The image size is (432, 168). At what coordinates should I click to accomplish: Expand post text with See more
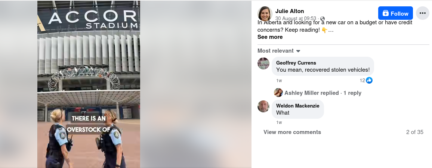(x=270, y=37)
